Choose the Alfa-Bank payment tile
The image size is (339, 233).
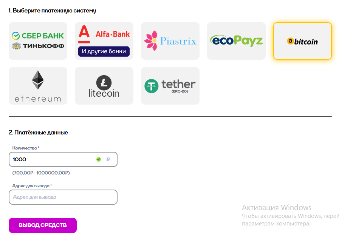pyautogui.click(x=104, y=41)
